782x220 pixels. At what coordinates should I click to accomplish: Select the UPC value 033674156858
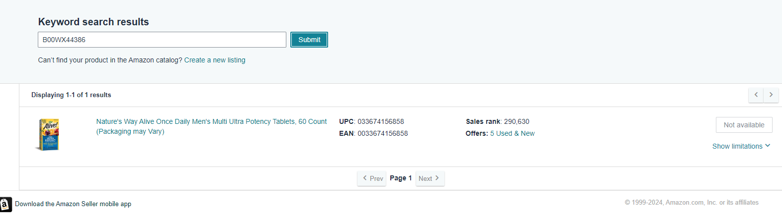point(381,121)
